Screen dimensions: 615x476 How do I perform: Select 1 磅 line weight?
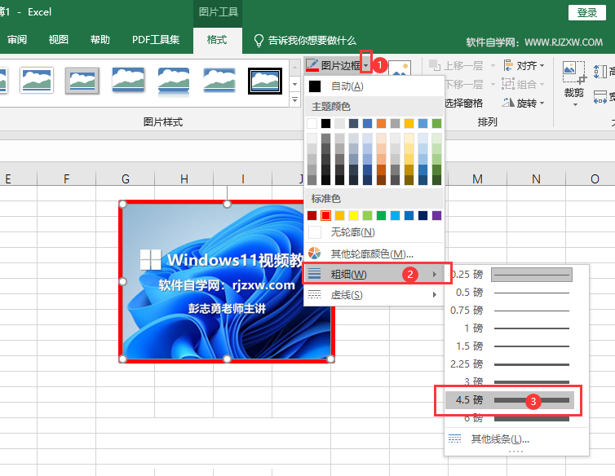(511, 328)
